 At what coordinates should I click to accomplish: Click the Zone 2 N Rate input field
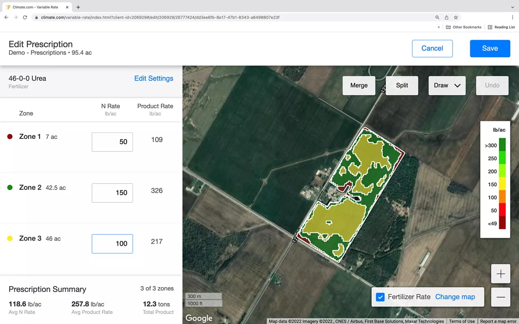(x=112, y=193)
